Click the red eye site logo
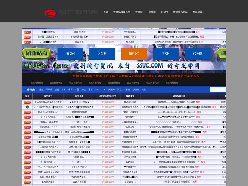The image size is (248, 186). [50, 13]
